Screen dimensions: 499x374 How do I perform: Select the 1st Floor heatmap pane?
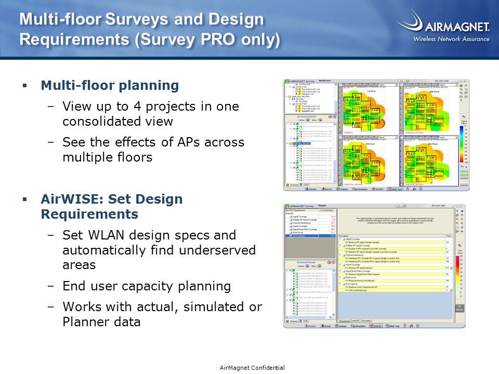point(369,109)
